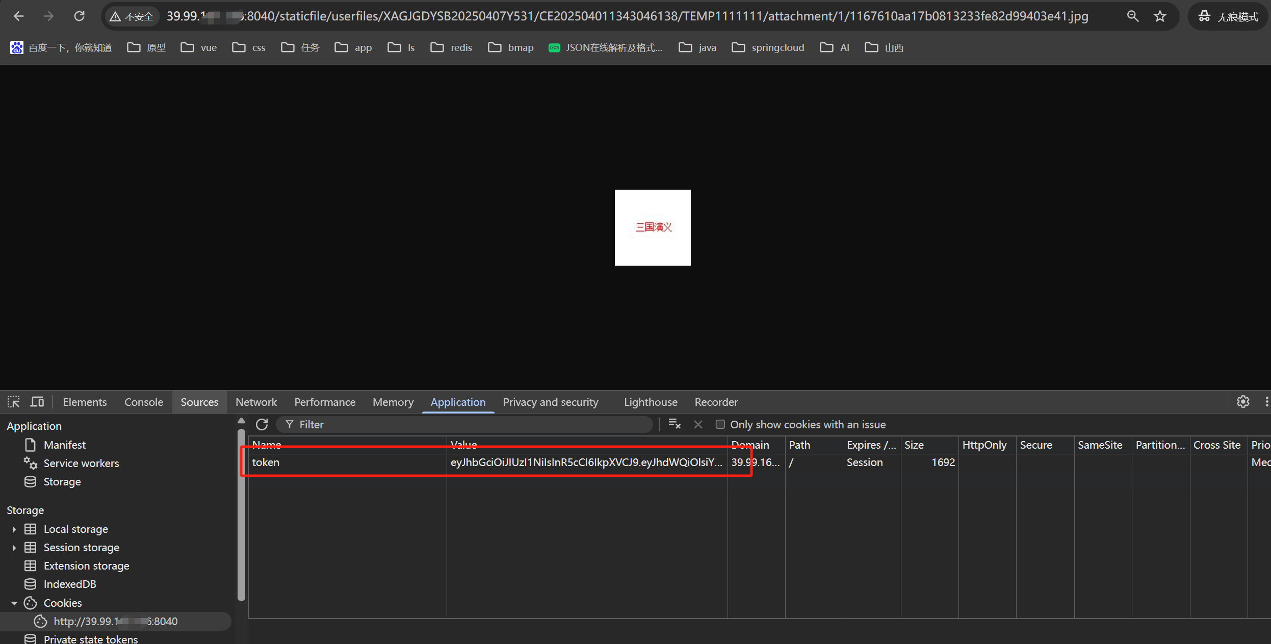Click the clear all cookies icon
Screen dimensions: 1271x644
click(675, 424)
